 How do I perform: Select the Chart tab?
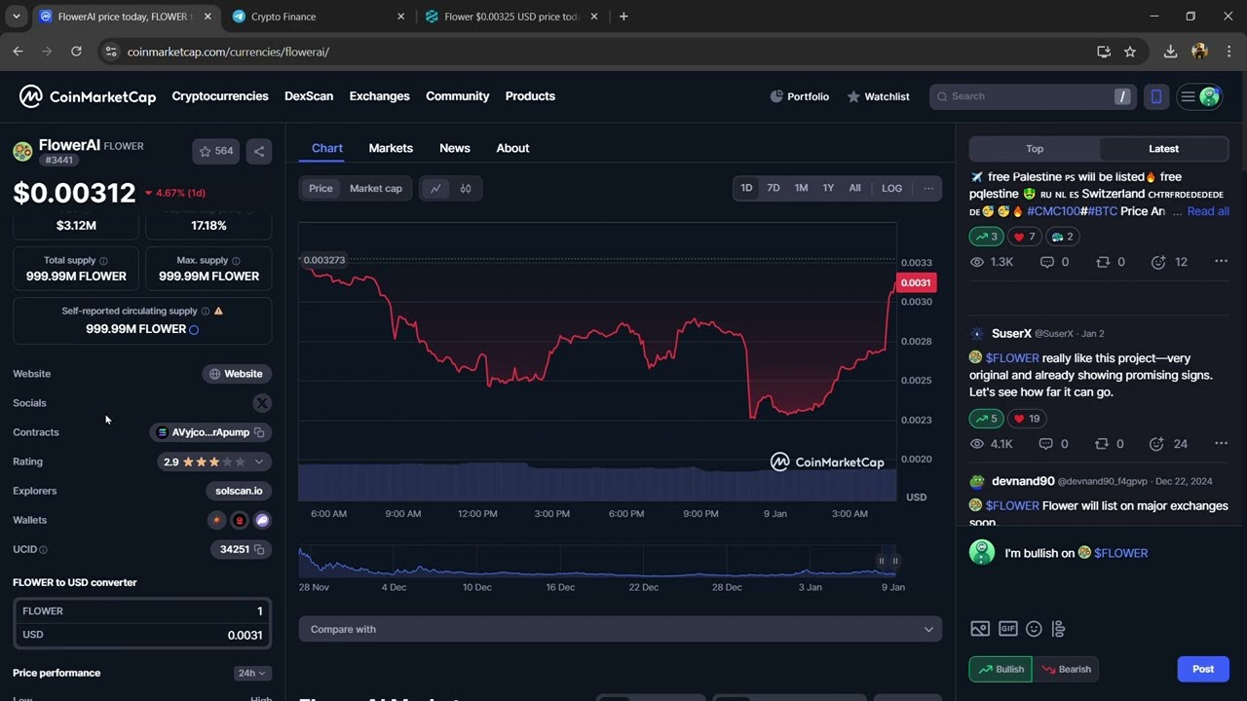[x=327, y=148]
